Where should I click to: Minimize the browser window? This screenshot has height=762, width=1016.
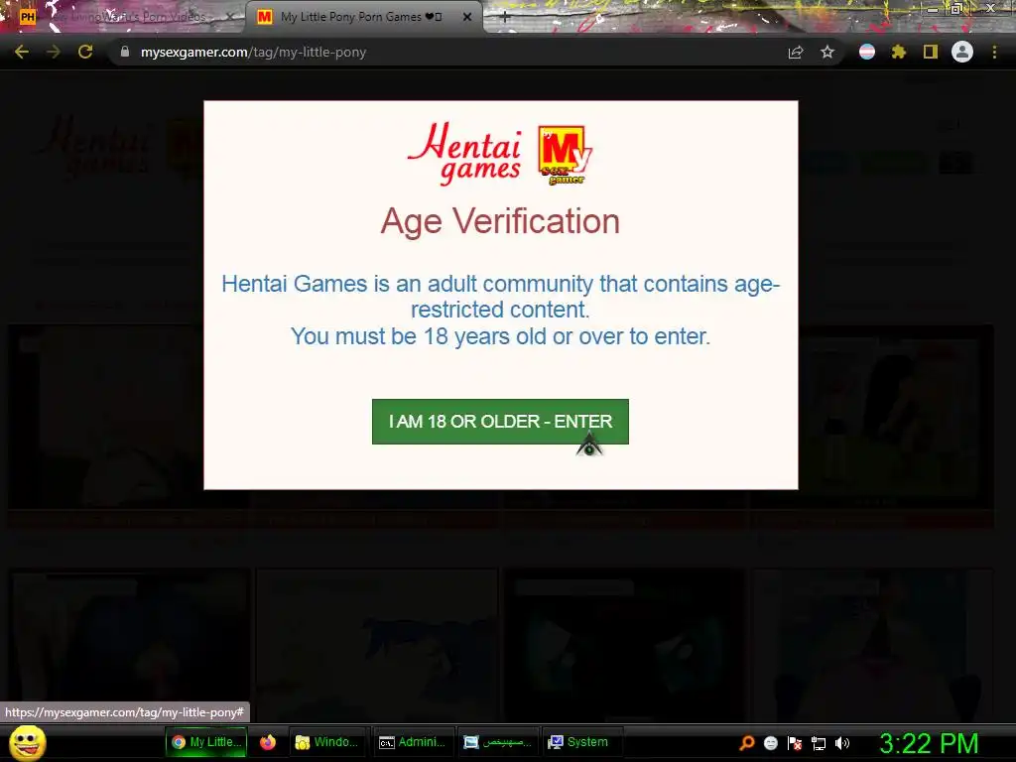point(933,9)
